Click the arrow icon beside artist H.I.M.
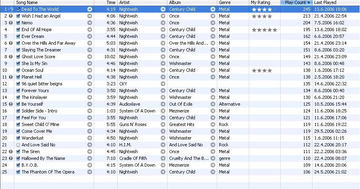The image size is (360, 189). (x=163, y=145)
